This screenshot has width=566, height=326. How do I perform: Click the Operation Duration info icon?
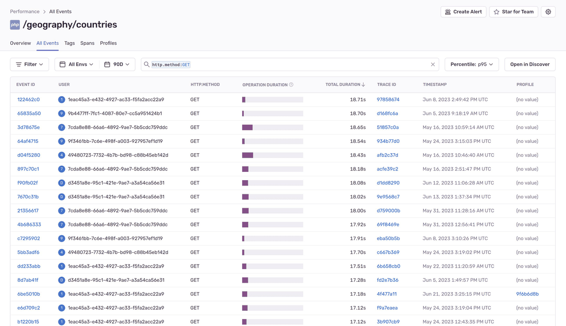[291, 85]
